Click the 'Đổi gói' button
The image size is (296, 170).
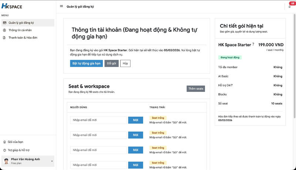point(112,63)
